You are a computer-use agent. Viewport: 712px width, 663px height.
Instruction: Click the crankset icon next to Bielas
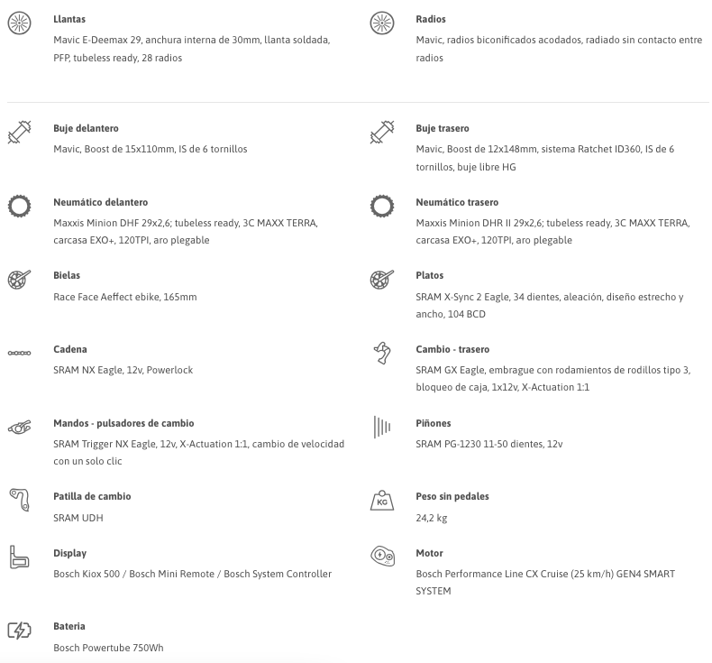(x=19, y=280)
